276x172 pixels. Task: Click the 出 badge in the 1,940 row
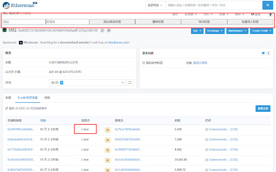pyautogui.click(x=107, y=140)
